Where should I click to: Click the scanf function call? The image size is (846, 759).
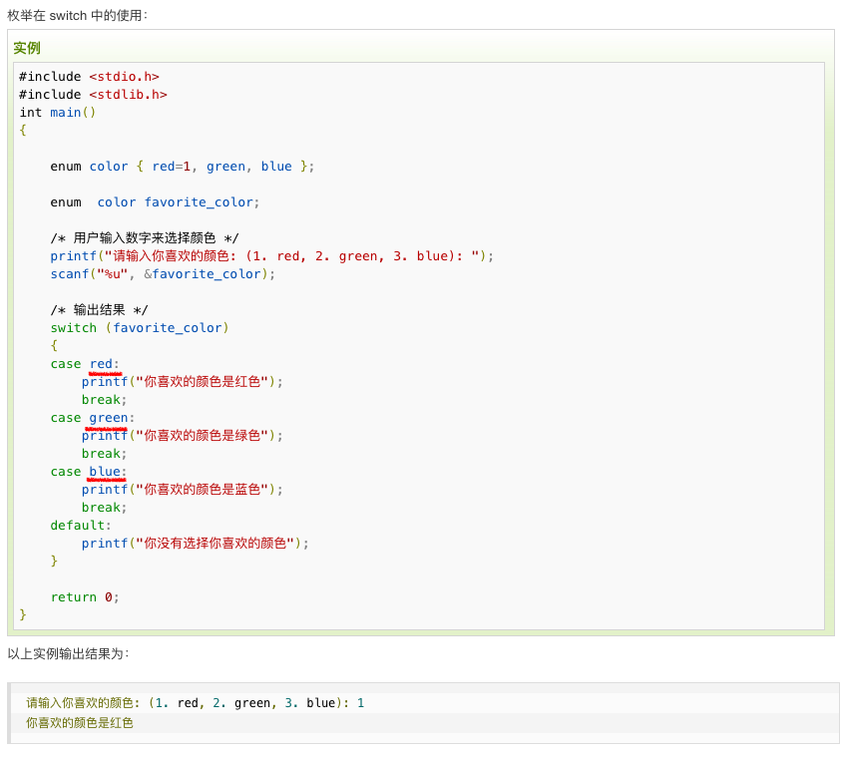coord(70,274)
